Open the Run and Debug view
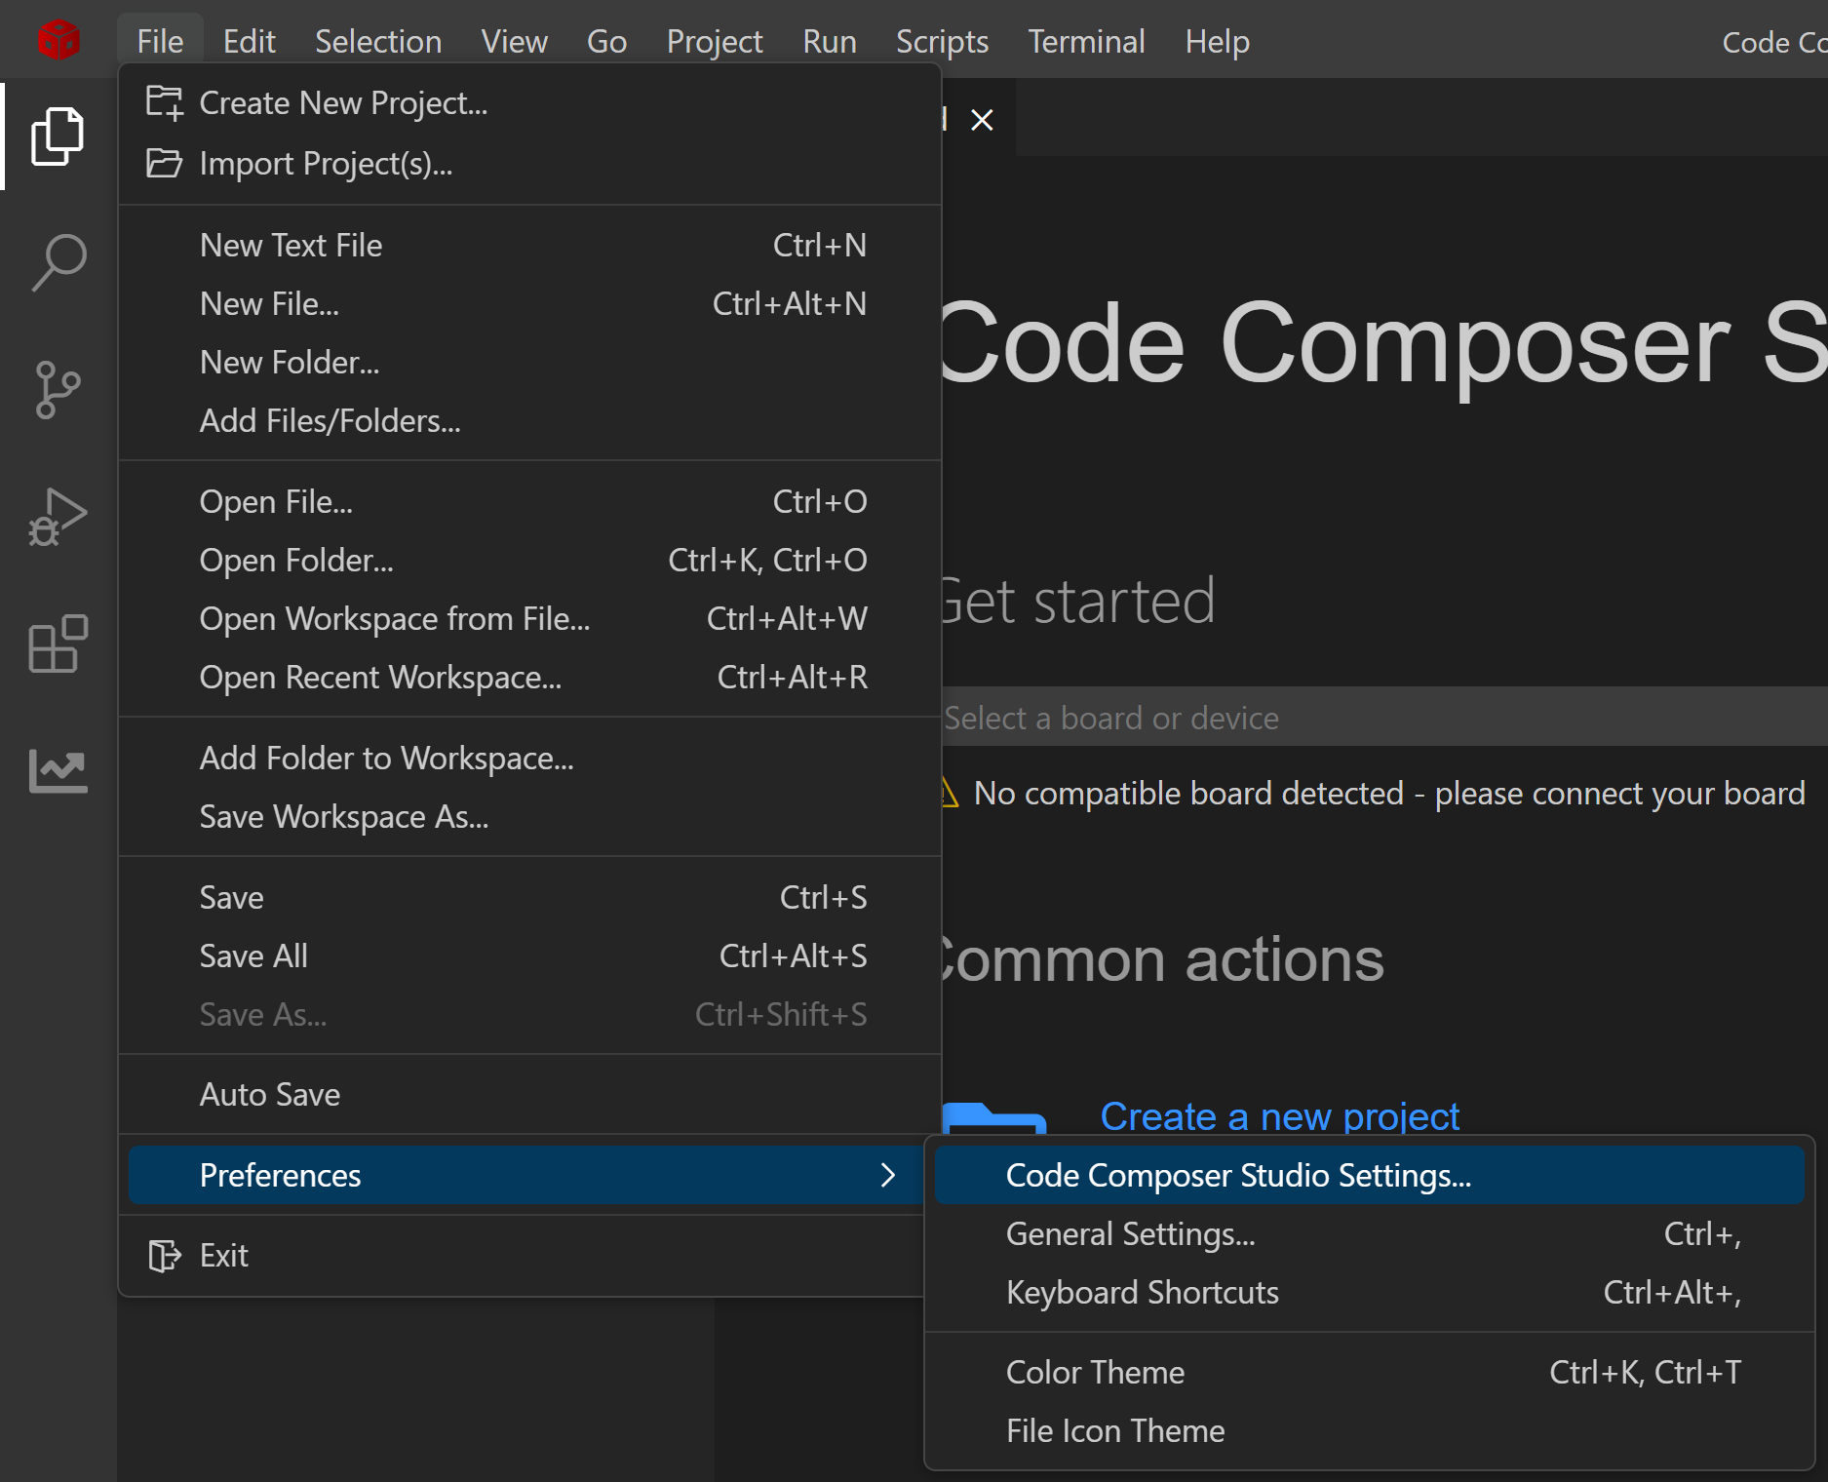This screenshot has width=1828, height=1482. coord(58,517)
